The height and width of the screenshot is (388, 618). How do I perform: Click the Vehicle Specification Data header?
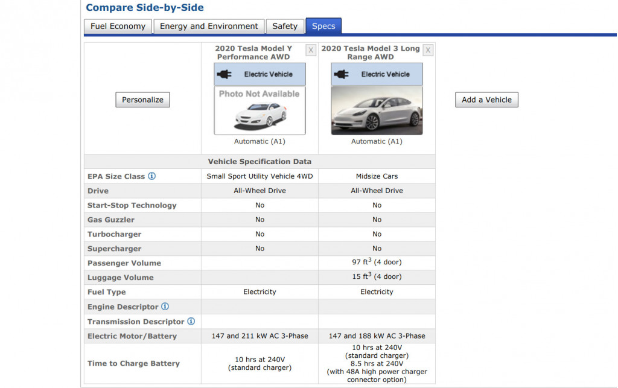260,162
